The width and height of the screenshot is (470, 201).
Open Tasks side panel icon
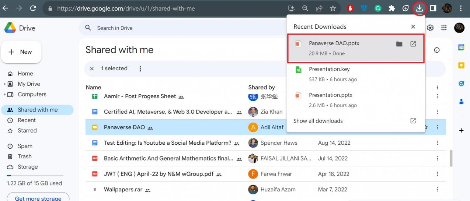point(461,84)
